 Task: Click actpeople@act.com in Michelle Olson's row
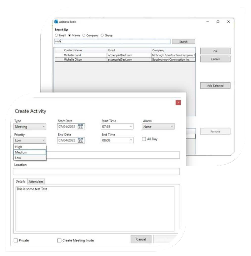[x=129, y=59]
